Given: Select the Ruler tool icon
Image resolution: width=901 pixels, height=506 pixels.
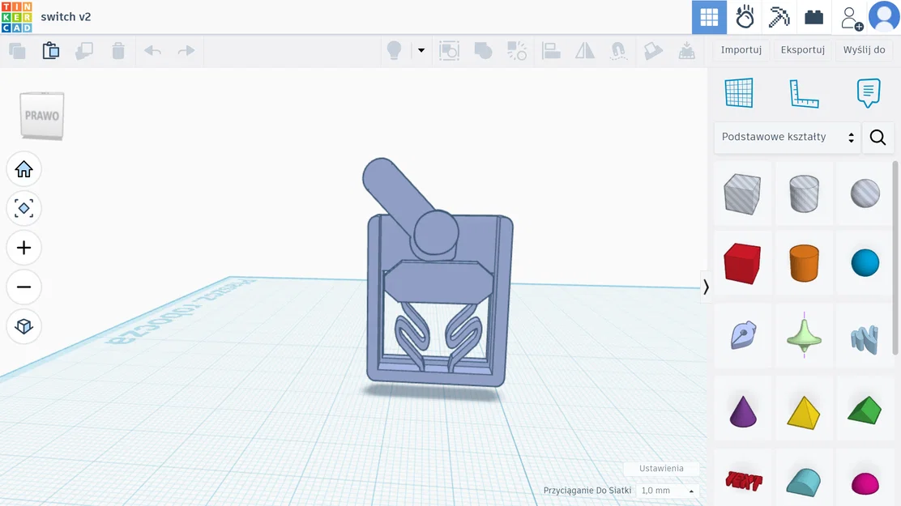Looking at the screenshot, I should [804, 94].
